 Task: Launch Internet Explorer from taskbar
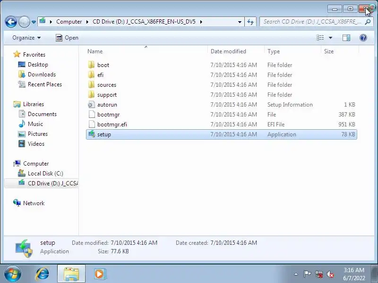(x=43, y=274)
